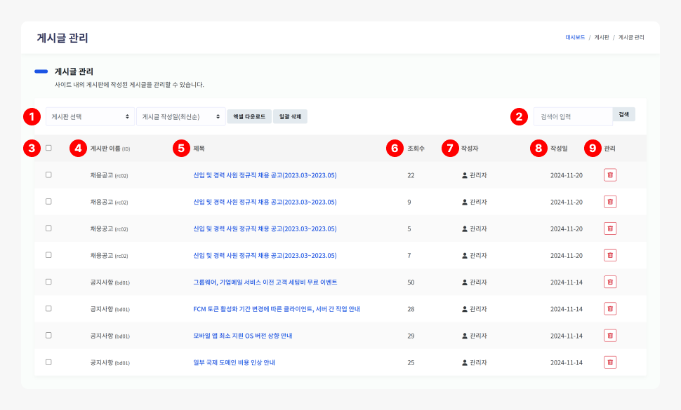Image resolution: width=681 pixels, height=410 pixels.
Task: Open the 게시판 선택 dropdown
Action: [90, 116]
